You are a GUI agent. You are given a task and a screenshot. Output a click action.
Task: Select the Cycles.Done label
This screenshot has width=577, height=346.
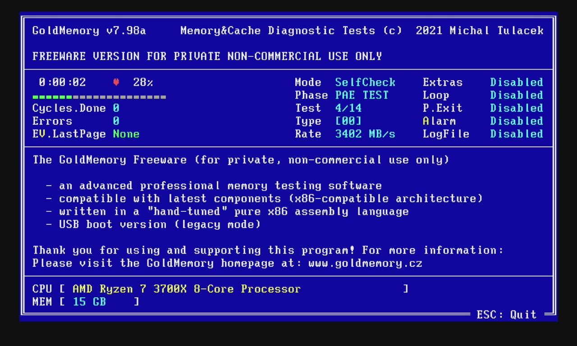pyautogui.click(x=69, y=108)
